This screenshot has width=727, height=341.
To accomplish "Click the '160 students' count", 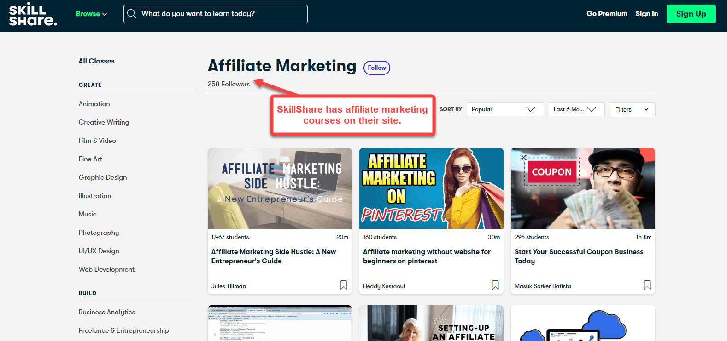I will click(380, 237).
